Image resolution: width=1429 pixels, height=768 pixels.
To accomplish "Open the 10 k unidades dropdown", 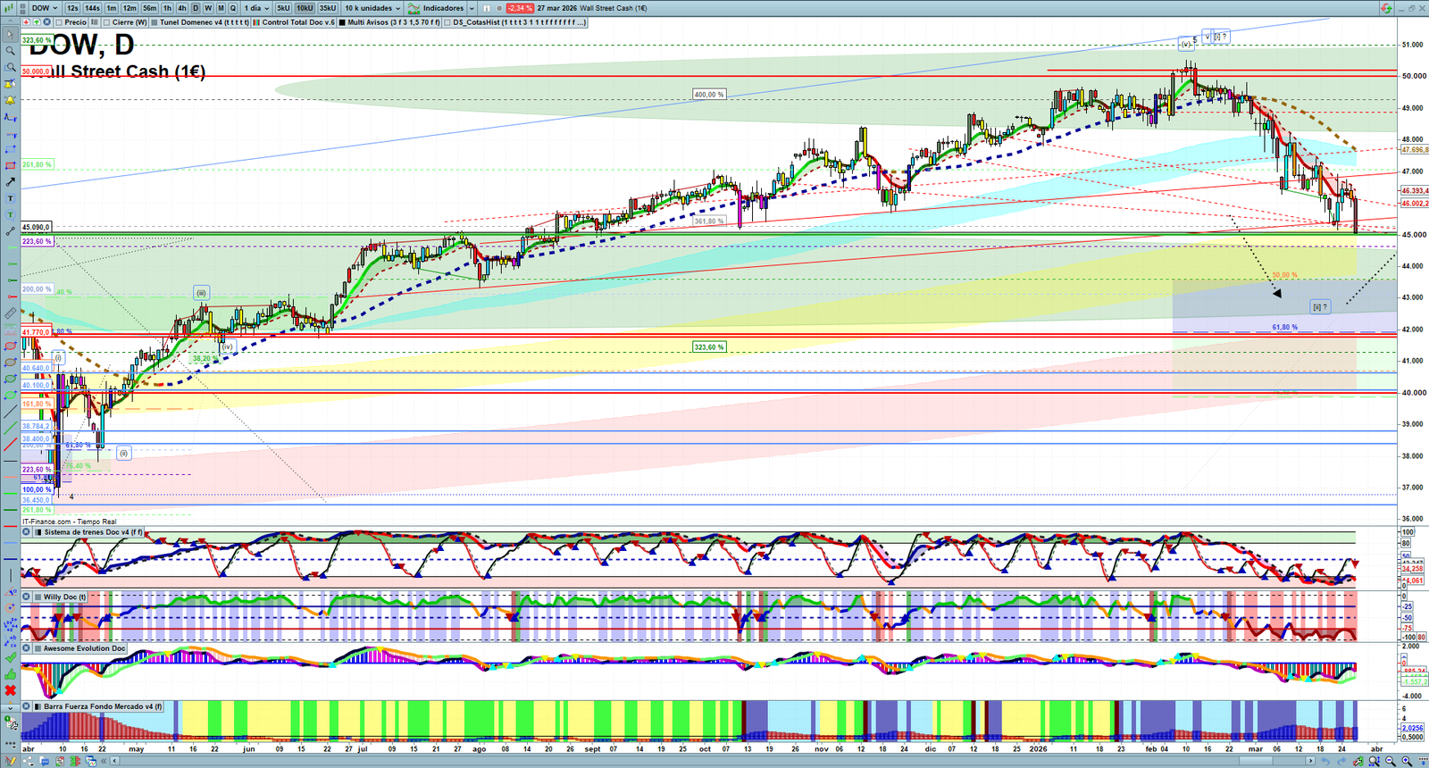I will click(x=372, y=8).
